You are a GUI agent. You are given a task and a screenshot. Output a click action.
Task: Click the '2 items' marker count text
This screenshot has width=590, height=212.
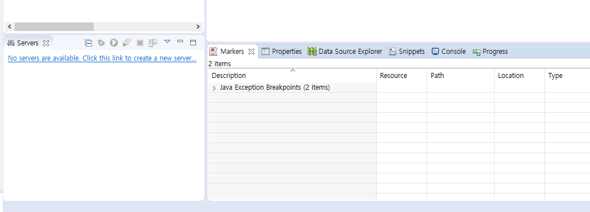(219, 64)
